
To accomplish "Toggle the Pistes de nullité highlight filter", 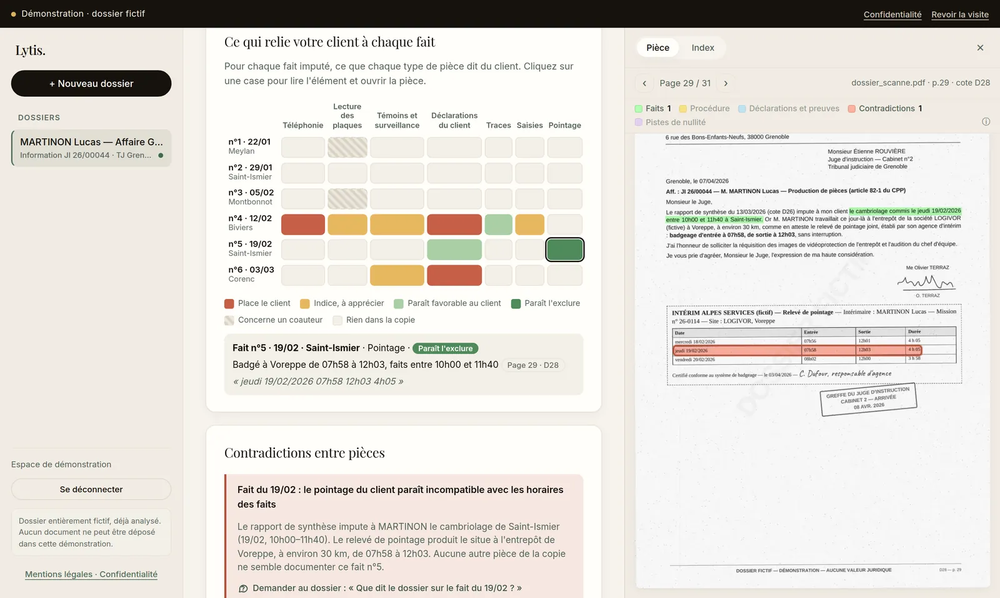I will pos(670,122).
